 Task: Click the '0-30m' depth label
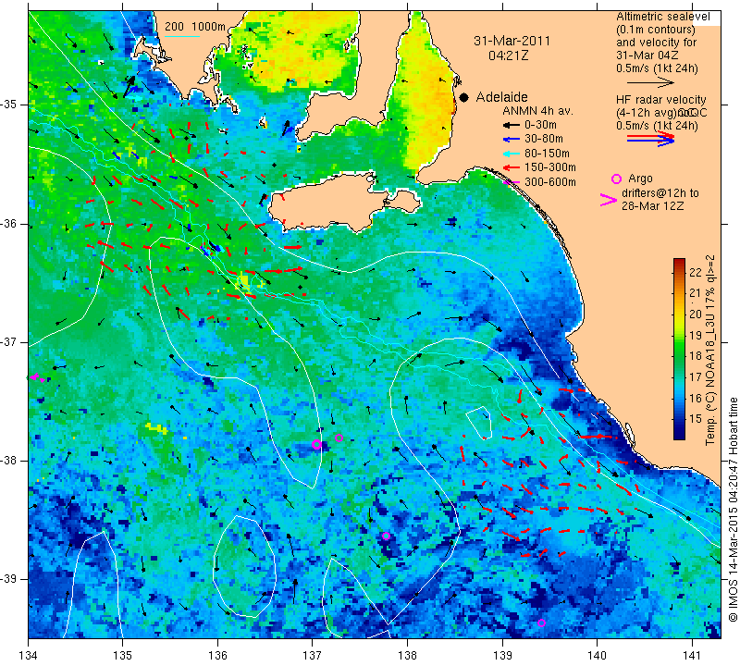pos(540,125)
